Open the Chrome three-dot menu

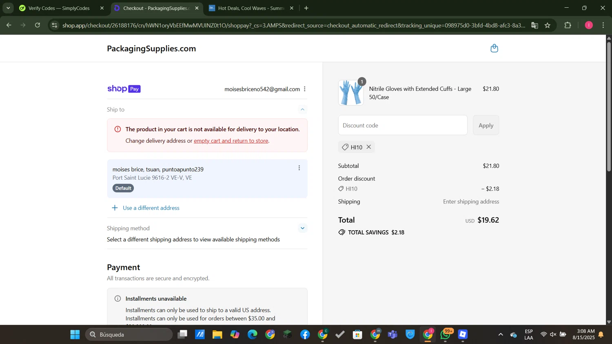click(x=603, y=25)
